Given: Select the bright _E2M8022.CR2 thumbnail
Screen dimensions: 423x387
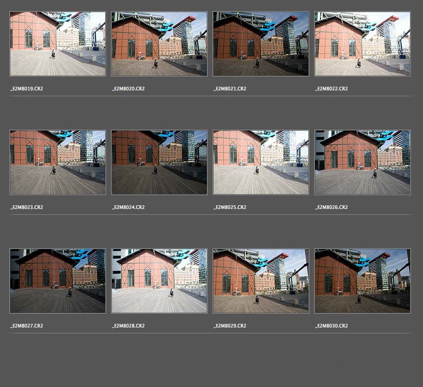Looking at the screenshot, I should [x=363, y=44].
